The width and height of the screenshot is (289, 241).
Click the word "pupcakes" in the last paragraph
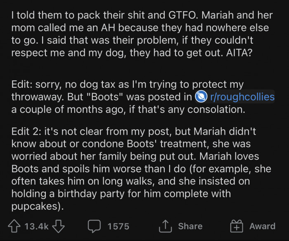click(x=37, y=206)
